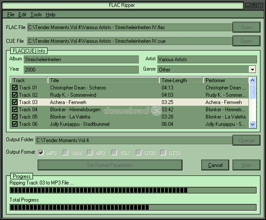
Task: Click the Time-Length column header
Action: [181, 80]
